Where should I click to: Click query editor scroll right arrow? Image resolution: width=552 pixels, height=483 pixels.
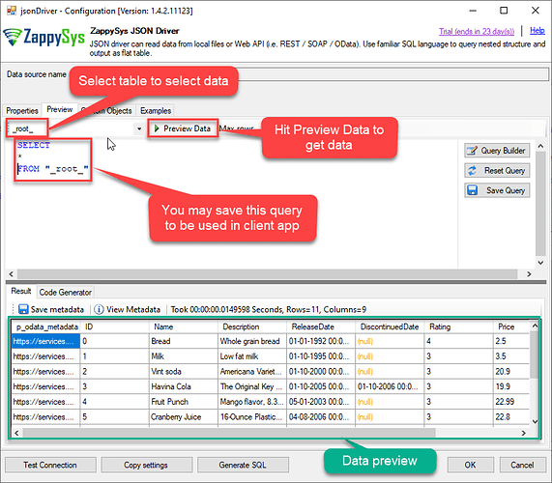[x=529, y=274]
